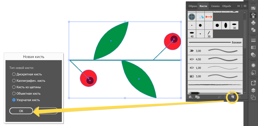Select the Объектная кисть radio button
The height and width of the screenshot is (126, 258).
point(14,93)
